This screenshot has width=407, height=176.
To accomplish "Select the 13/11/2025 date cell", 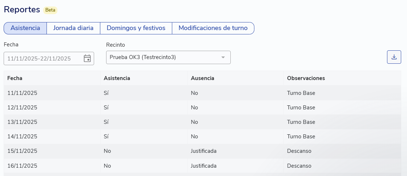I will (x=22, y=122).
